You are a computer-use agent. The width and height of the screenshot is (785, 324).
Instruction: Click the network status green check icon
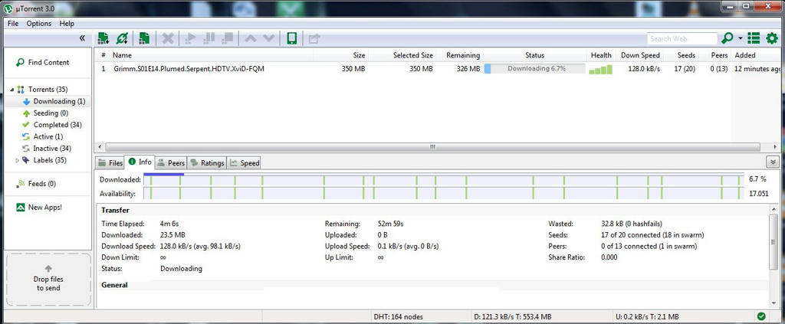point(761,316)
